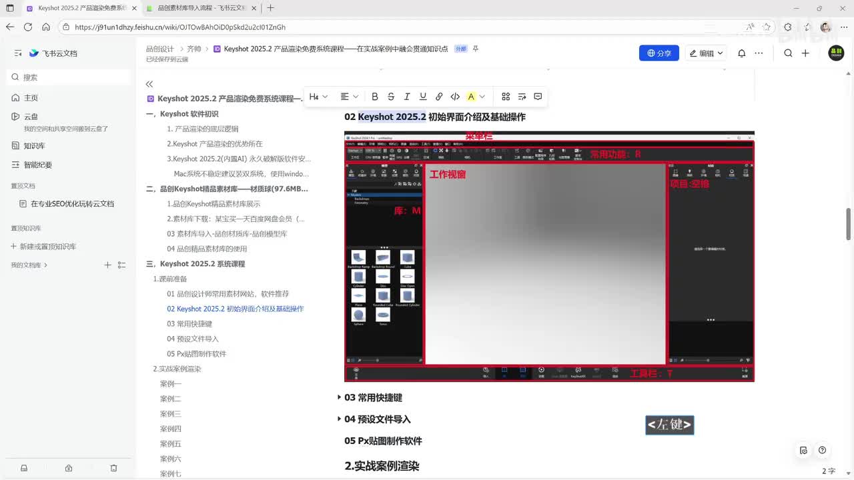Open block type grid icon in toolbar
The image size is (854, 480).
(x=506, y=97)
